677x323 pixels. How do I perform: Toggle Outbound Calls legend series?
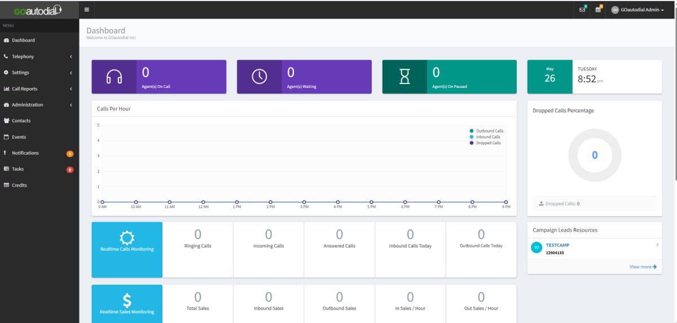tap(486, 131)
